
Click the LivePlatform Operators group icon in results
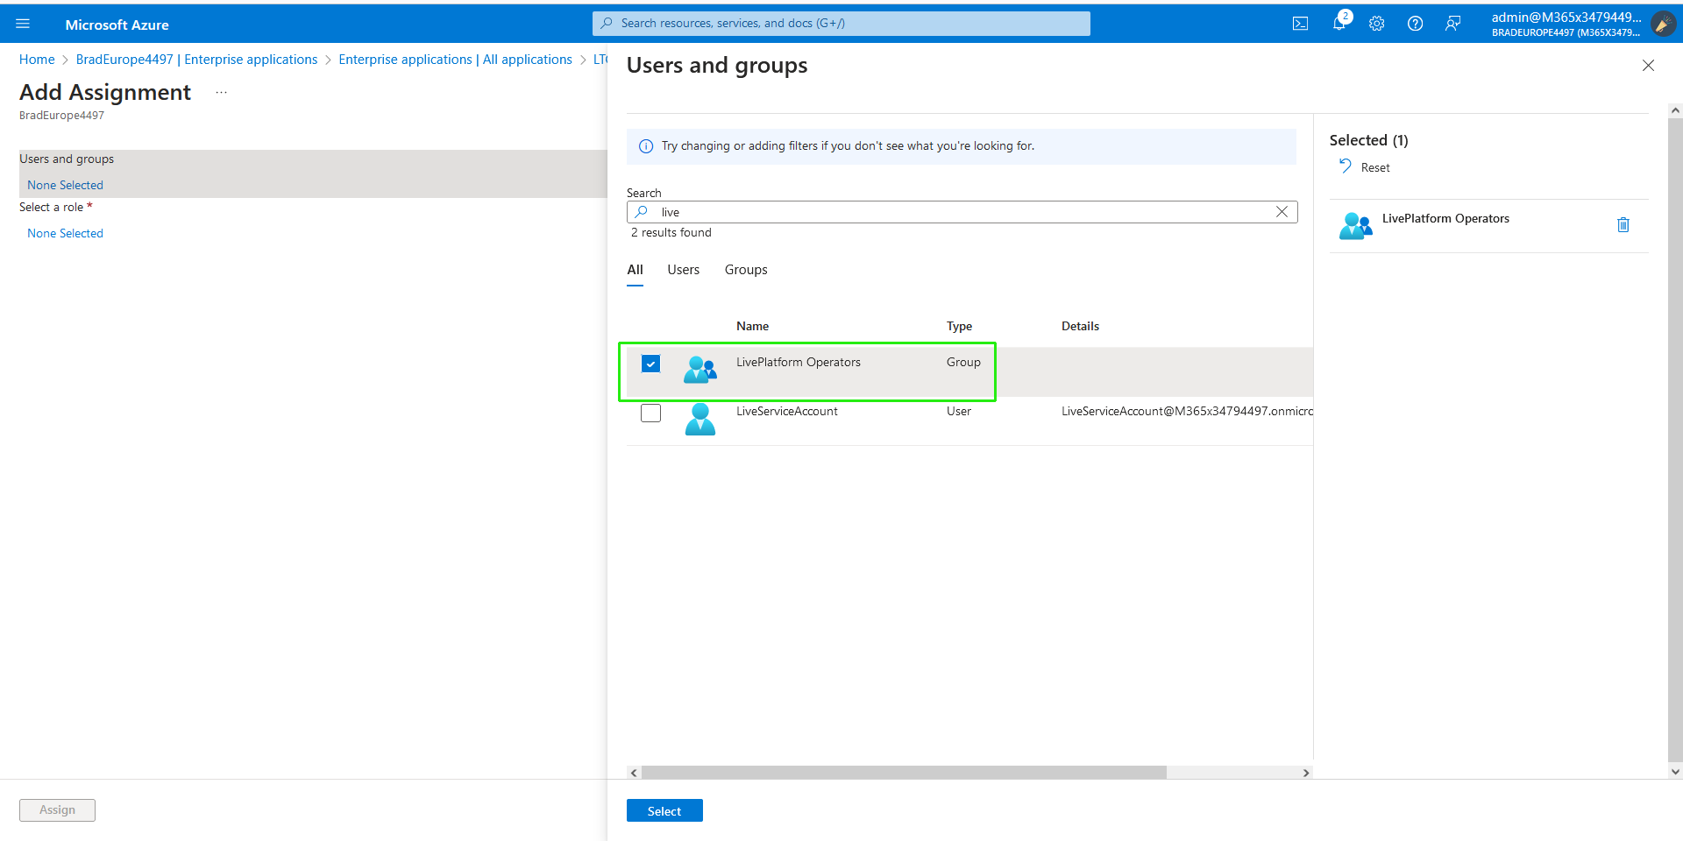pos(700,369)
